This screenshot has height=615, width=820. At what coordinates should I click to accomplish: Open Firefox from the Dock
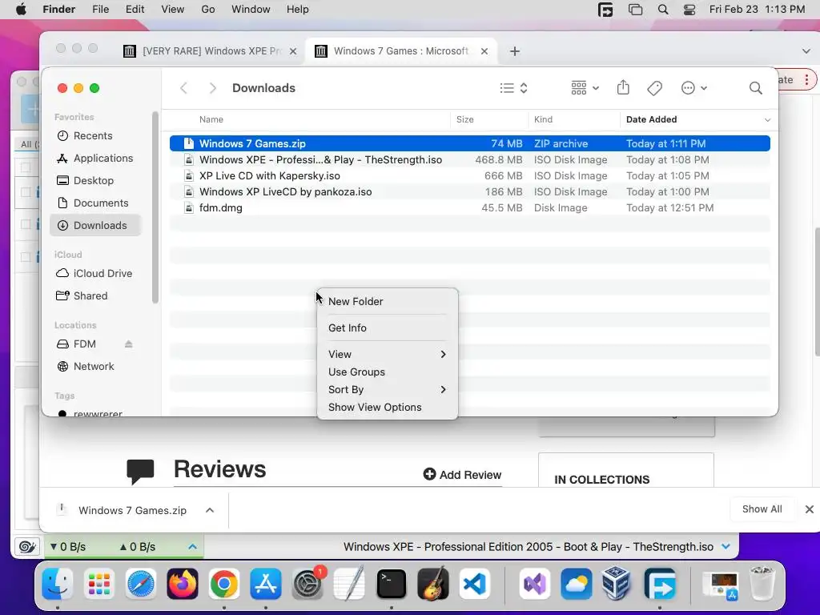click(x=183, y=583)
